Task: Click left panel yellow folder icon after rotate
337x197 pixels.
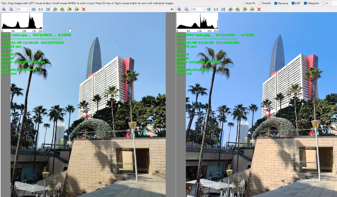Action: coord(69,9)
